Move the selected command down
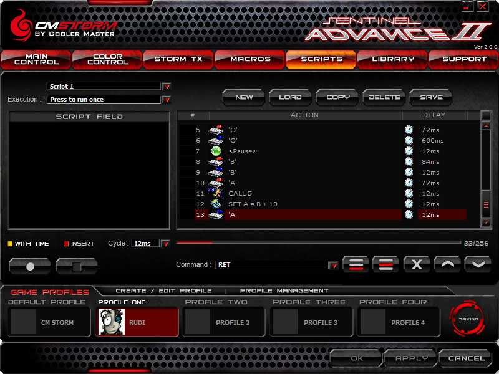Image resolution: width=499 pixels, height=374 pixels. 478,264
